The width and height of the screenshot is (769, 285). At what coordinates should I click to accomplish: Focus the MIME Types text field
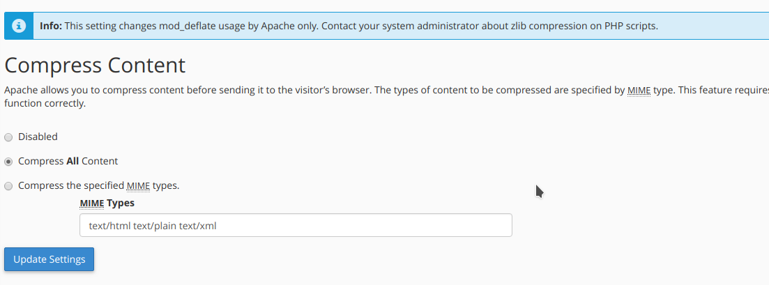pos(296,225)
